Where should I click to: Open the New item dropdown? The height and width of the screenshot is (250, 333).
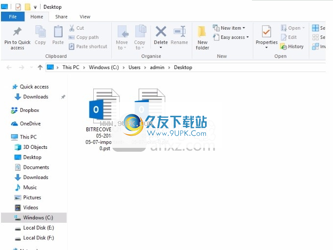pyautogui.click(x=229, y=28)
